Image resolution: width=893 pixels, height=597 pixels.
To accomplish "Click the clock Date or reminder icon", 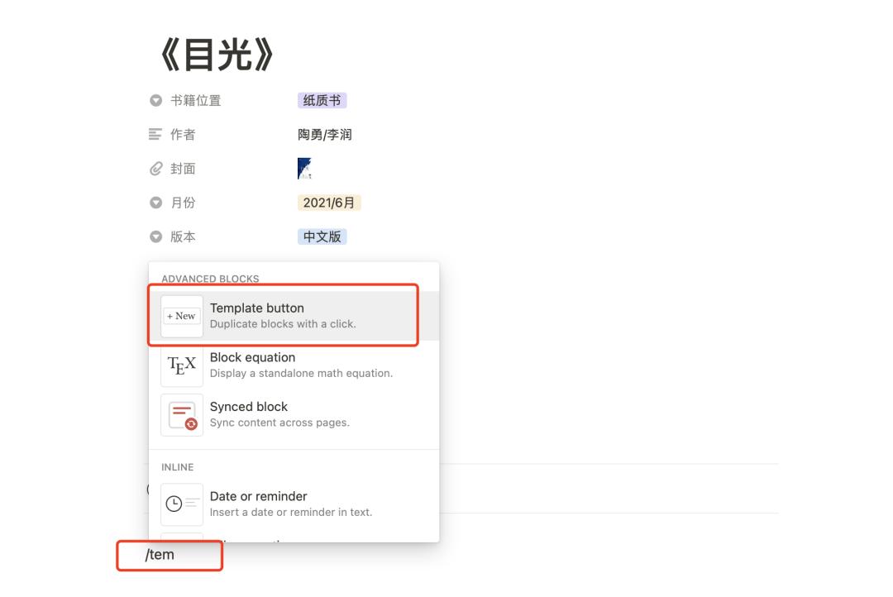I will 181,504.
